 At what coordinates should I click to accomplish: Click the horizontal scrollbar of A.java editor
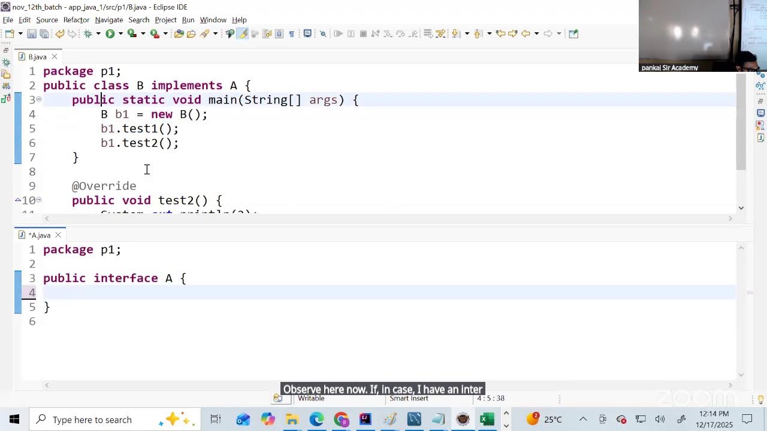tap(388, 386)
